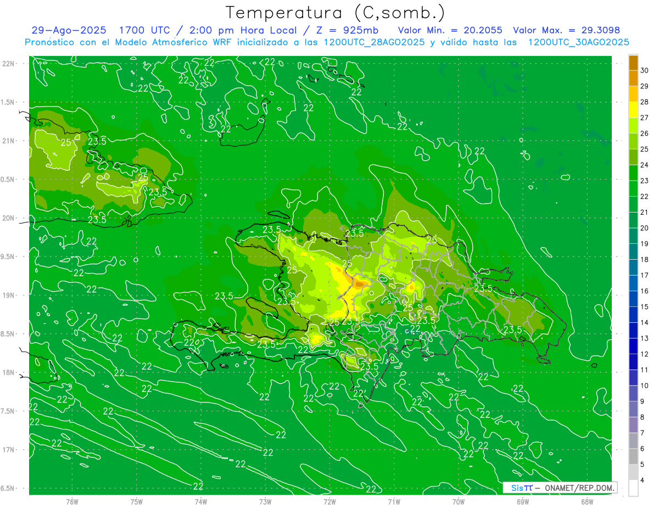Screen dimensions: 659x509
Task: Click the "21N" latitude axis label
Action: (x=9, y=141)
